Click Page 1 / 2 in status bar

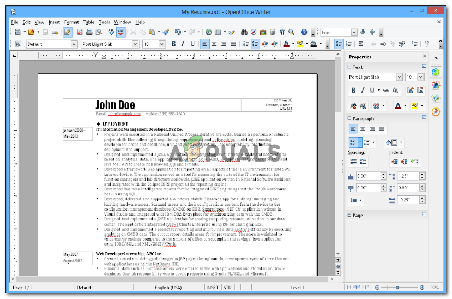click(x=22, y=288)
